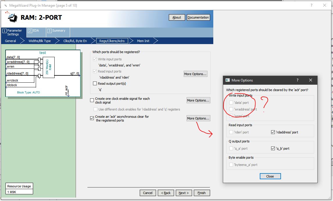Screen dimensions: 333x201
Task: Click the RAM chip wizard logo icon
Action: point(11,17)
